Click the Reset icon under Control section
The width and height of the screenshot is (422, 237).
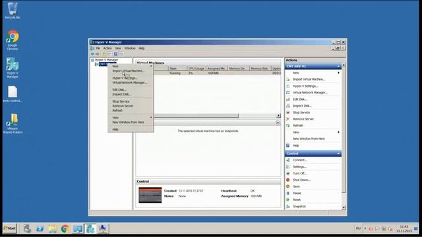(288, 199)
